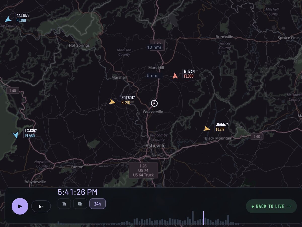Click the FL450 altitude text

[30, 136]
